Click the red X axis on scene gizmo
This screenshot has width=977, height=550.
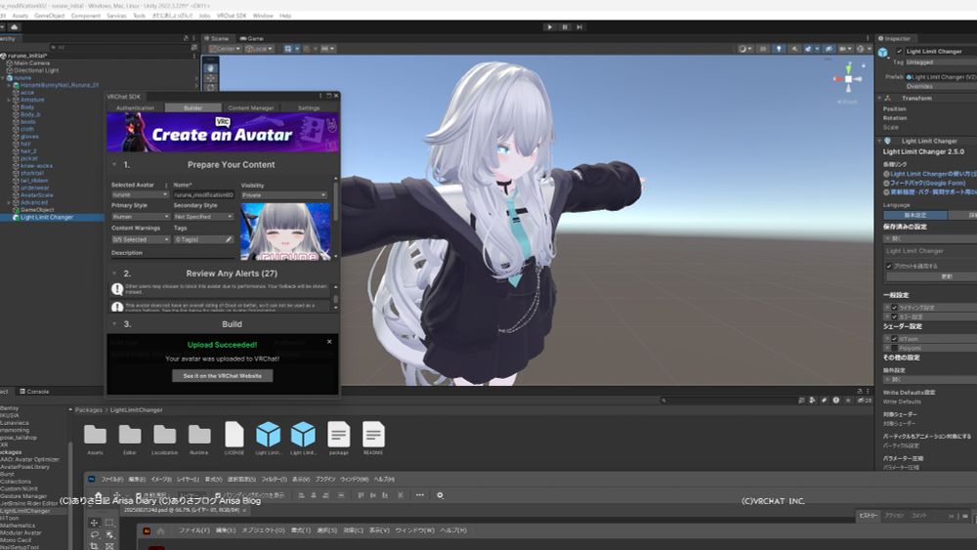tap(837, 79)
